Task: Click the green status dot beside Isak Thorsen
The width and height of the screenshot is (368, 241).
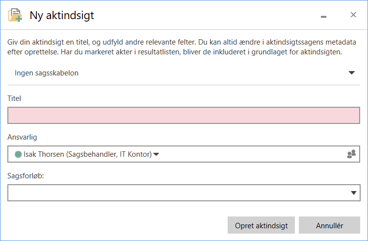Action: click(19, 154)
